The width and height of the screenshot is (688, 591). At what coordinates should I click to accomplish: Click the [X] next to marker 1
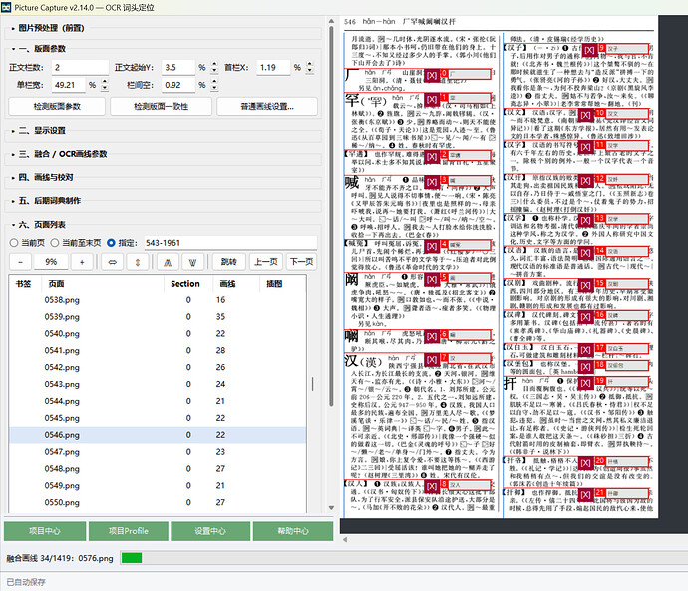(432, 100)
